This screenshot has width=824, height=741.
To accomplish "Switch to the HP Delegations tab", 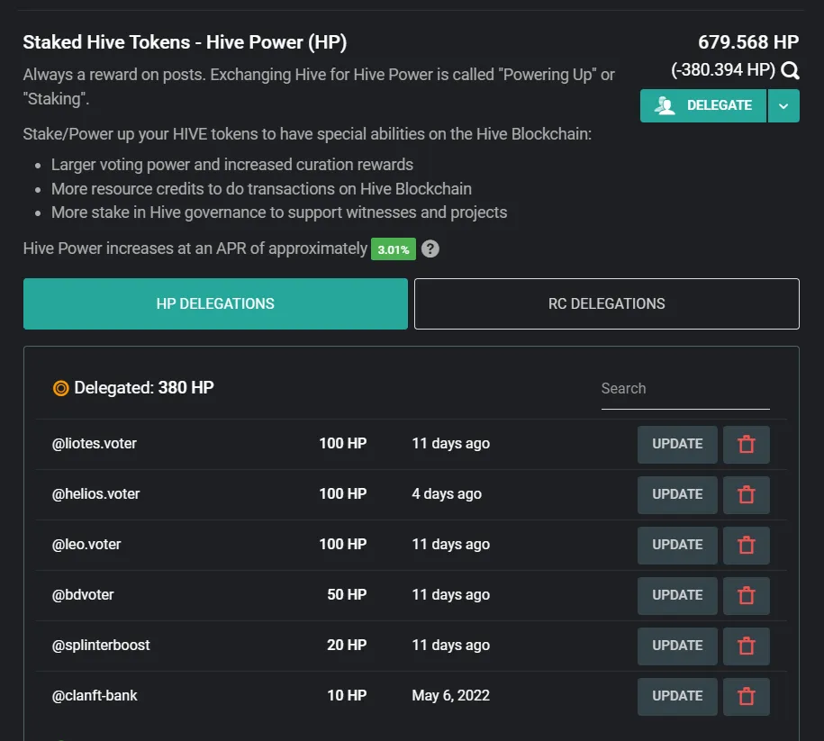I will 215,304.
